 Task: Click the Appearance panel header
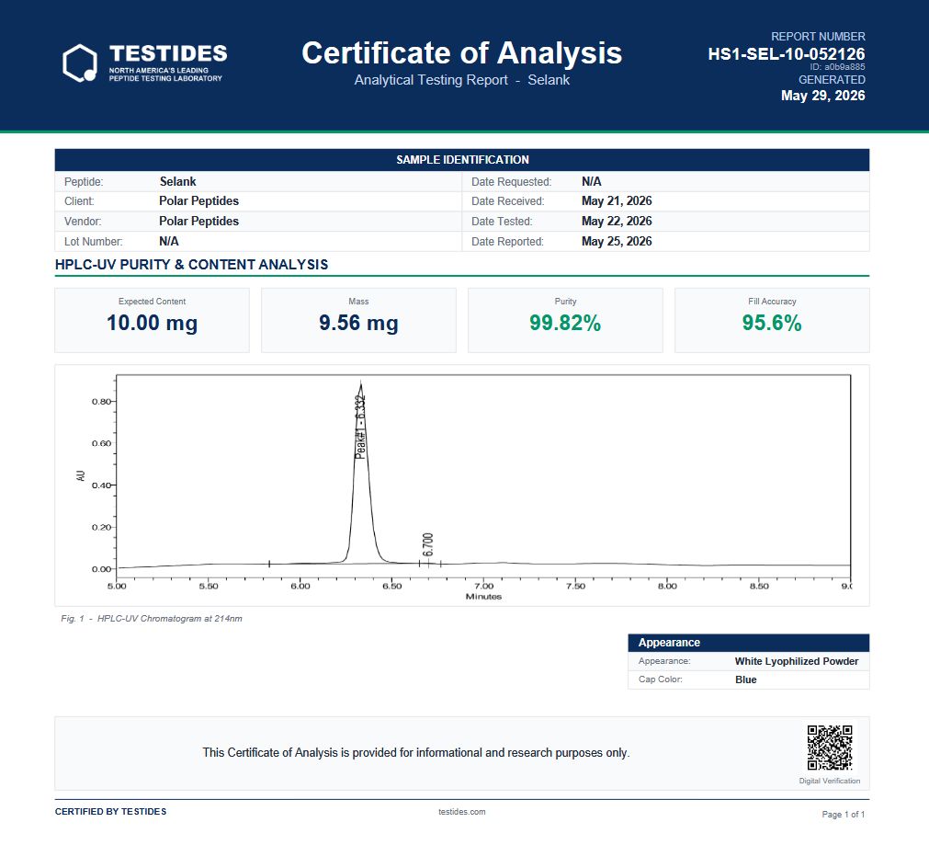coord(748,642)
